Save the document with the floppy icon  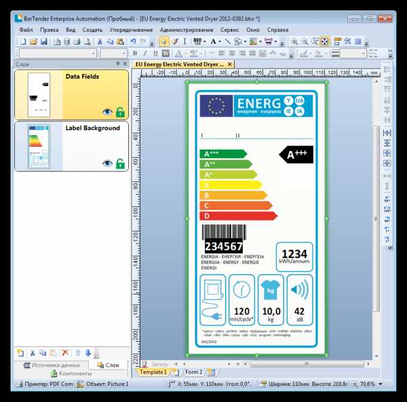44,41
